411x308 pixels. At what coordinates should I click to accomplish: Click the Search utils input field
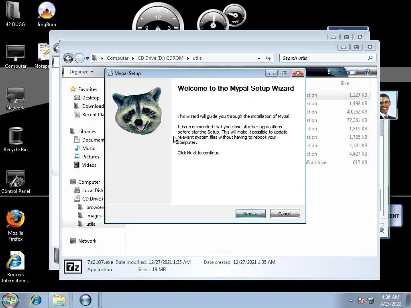click(x=328, y=58)
